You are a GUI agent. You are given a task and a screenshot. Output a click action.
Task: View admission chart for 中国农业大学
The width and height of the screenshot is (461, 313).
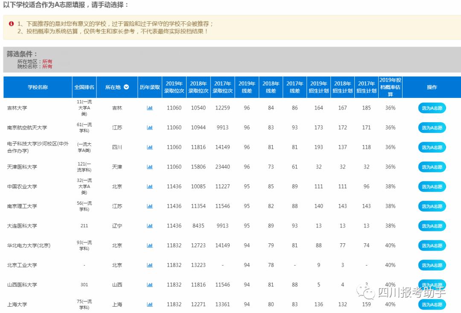coord(150,187)
